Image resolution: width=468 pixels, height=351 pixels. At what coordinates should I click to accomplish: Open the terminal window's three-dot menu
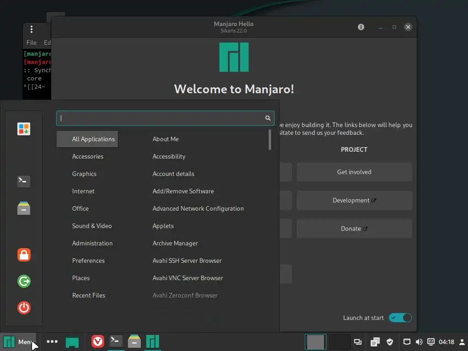32,29
